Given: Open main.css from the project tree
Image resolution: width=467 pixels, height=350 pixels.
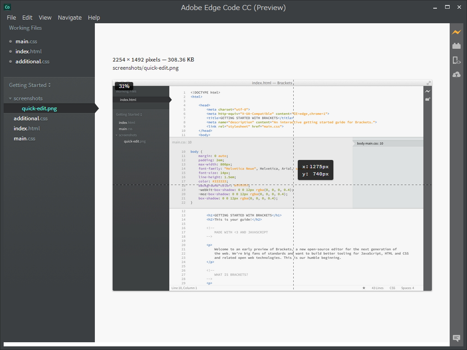Looking at the screenshot, I should 24,139.
